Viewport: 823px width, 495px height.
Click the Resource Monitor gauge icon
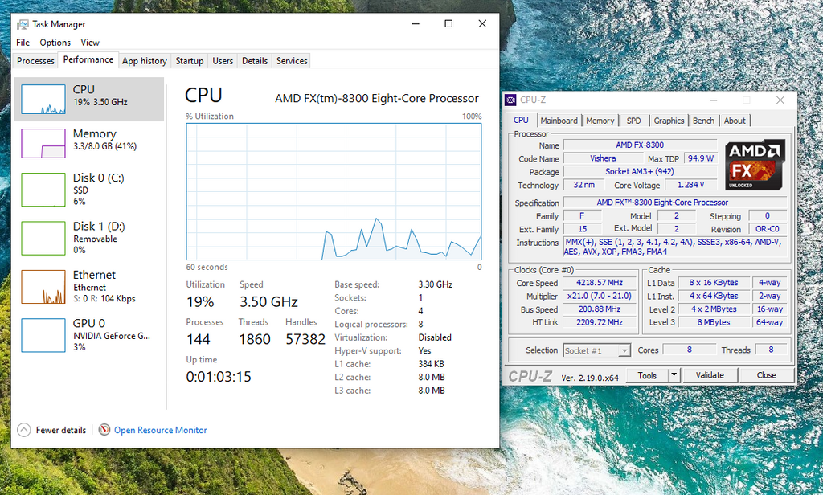[x=104, y=430]
